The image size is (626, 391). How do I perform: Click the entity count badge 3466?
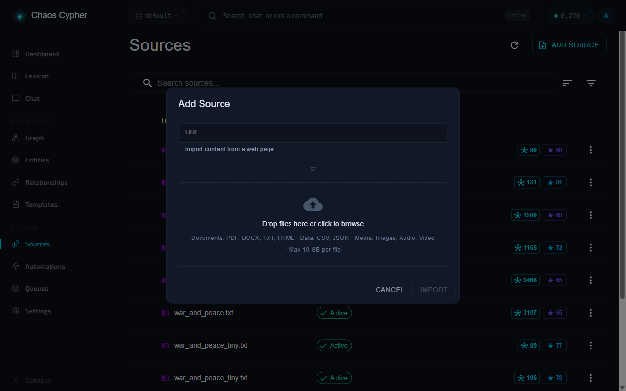coord(525,280)
